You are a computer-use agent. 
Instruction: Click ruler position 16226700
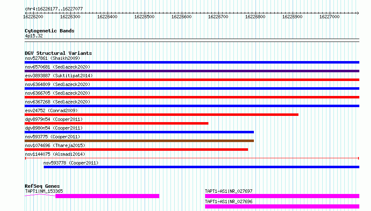click(x=218, y=17)
